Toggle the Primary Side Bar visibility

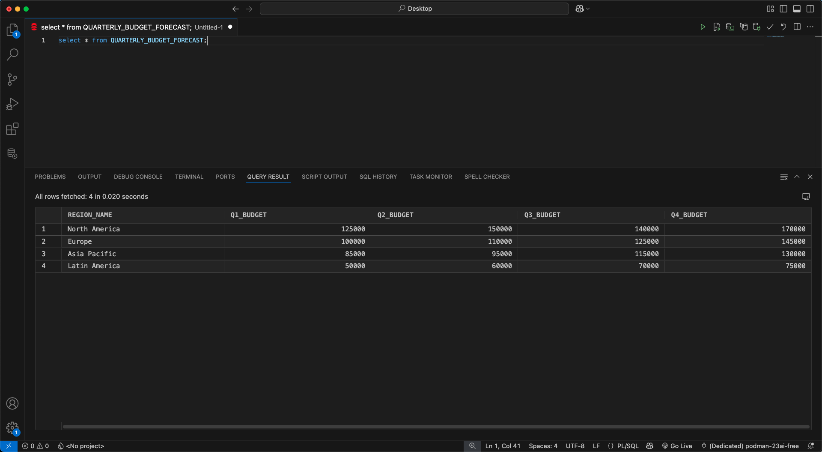point(783,9)
